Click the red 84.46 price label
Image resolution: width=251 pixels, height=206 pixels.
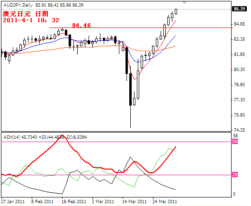pos(81,25)
